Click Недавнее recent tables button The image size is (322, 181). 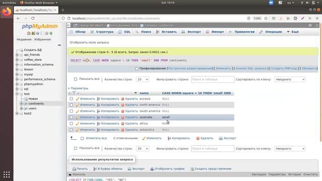pyautogui.click(x=24, y=39)
